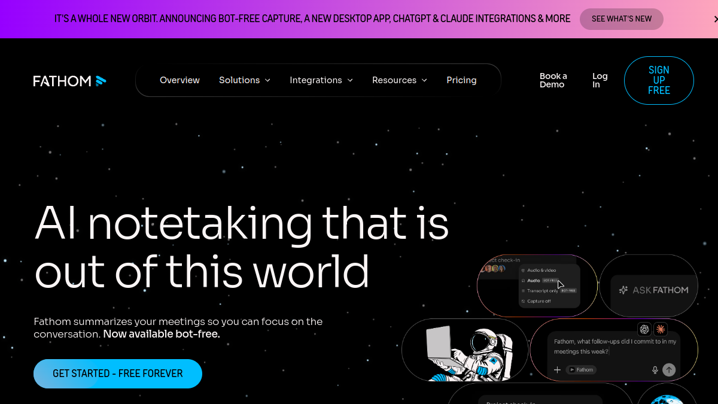Click the Log In link
Viewport: 718px width, 404px height.
pyautogui.click(x=600, y=80)
